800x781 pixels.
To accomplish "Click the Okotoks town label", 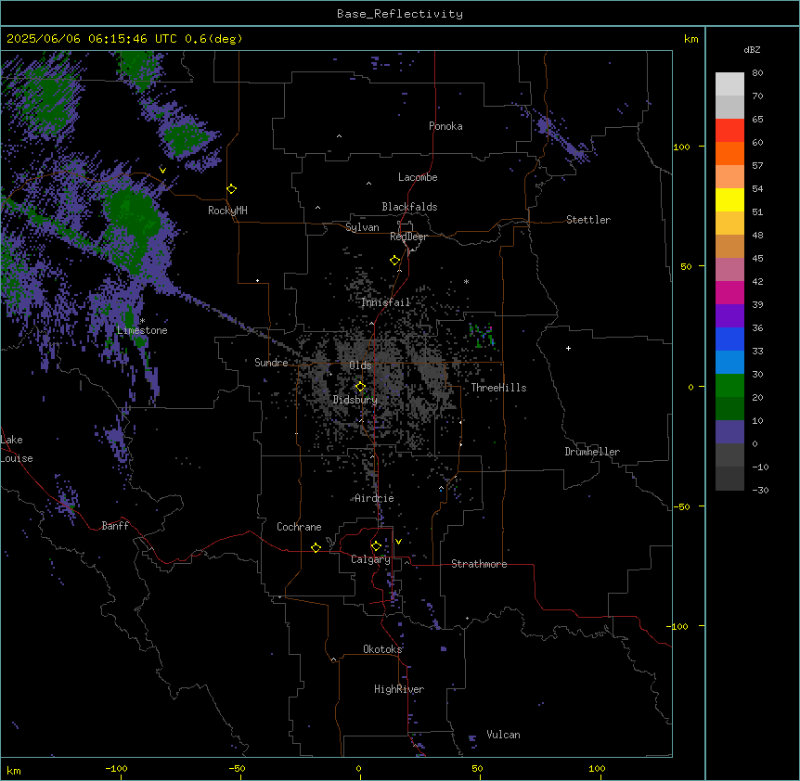I will point(382,649).
